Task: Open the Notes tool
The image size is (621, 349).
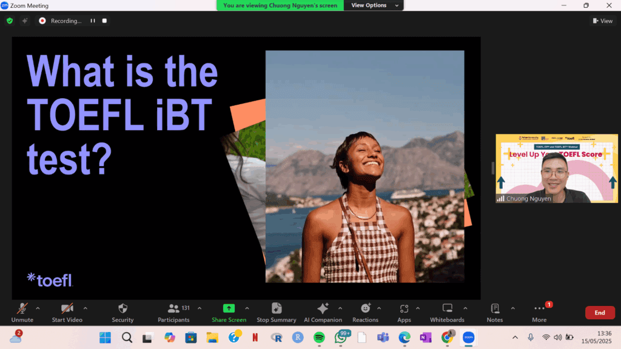Action: 495,311
